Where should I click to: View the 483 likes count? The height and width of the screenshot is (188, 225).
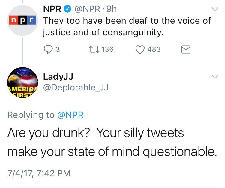coord(154,49)
